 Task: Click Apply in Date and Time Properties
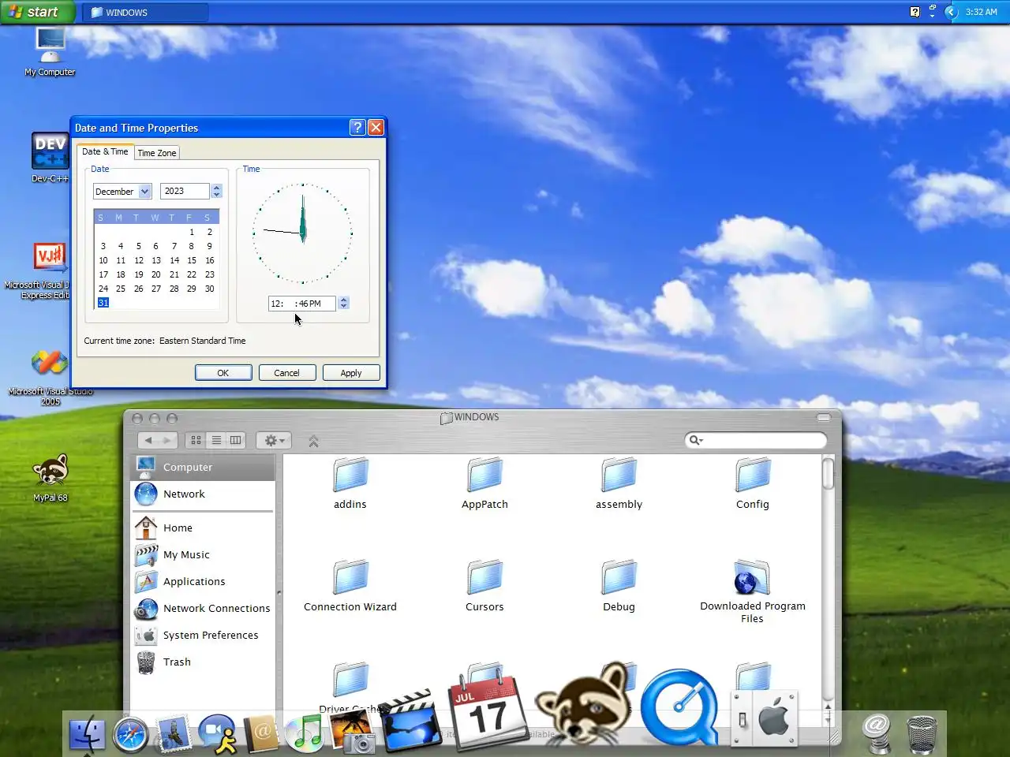[351, 373]
